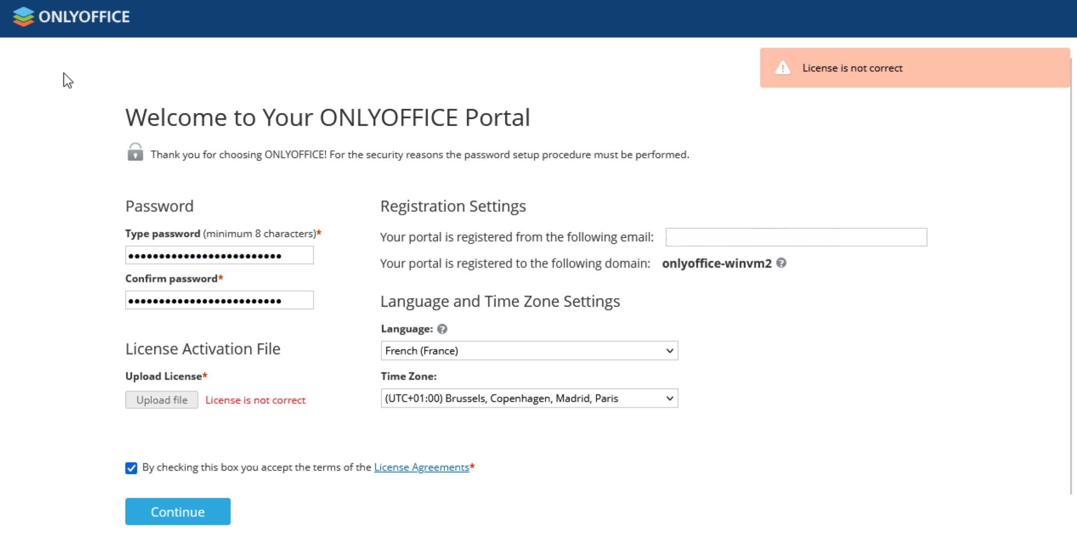Image resolution: width=1077 pixels, height=538 pixels.
Task: Expand the Time Zone dropdown
Action: [529, 398]
